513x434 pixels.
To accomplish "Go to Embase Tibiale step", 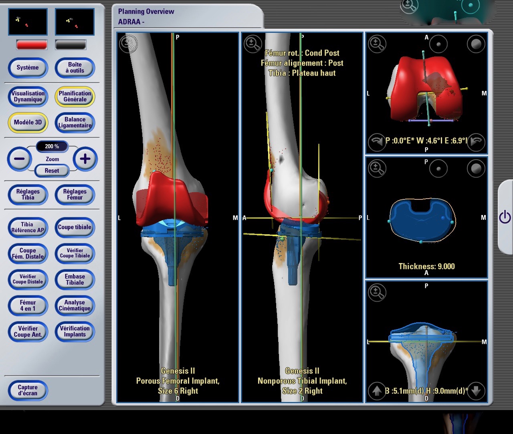I will 75,279.
